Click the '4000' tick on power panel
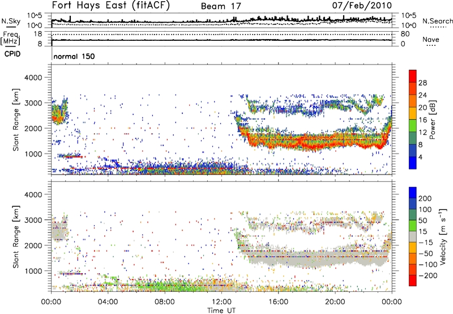The image size is (453, 314). pyautogui.click(x=33, y=78)
